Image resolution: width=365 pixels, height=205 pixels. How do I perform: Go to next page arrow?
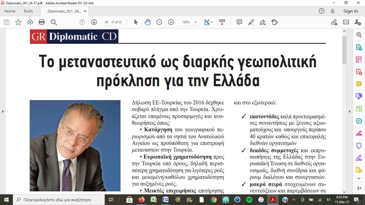(94, 22)
